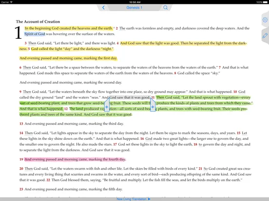Tap verse number 14

click(x=21, y=133)
